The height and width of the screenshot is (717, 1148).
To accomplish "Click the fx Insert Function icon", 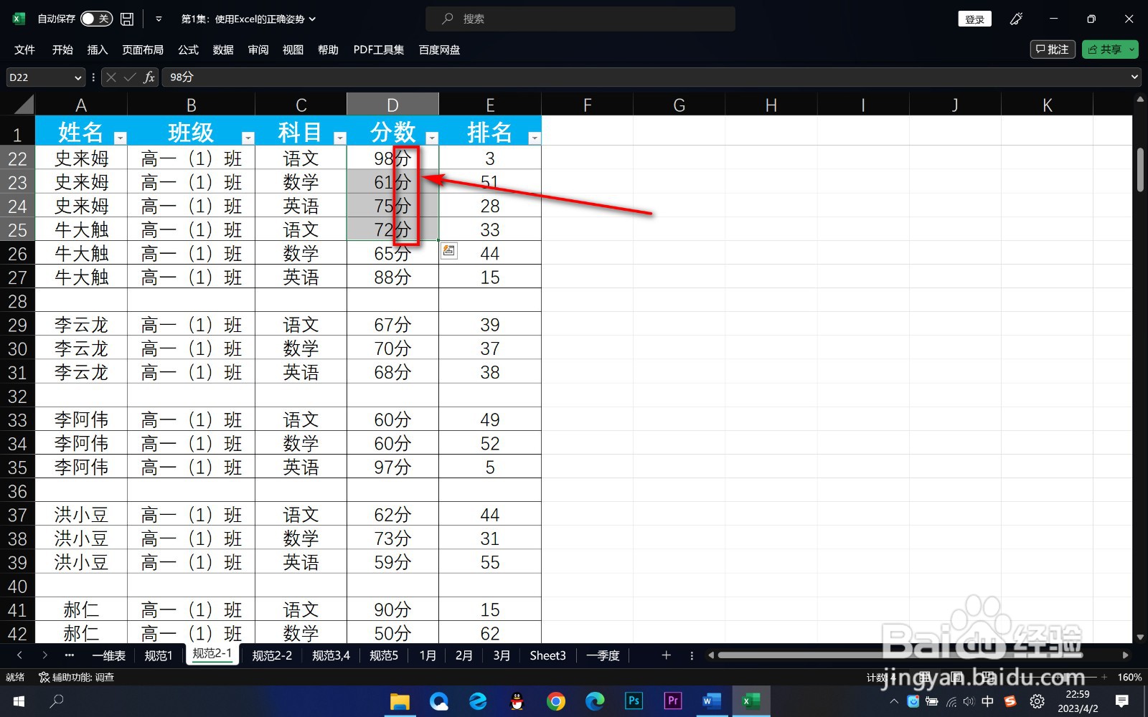I will pos(149,77).
